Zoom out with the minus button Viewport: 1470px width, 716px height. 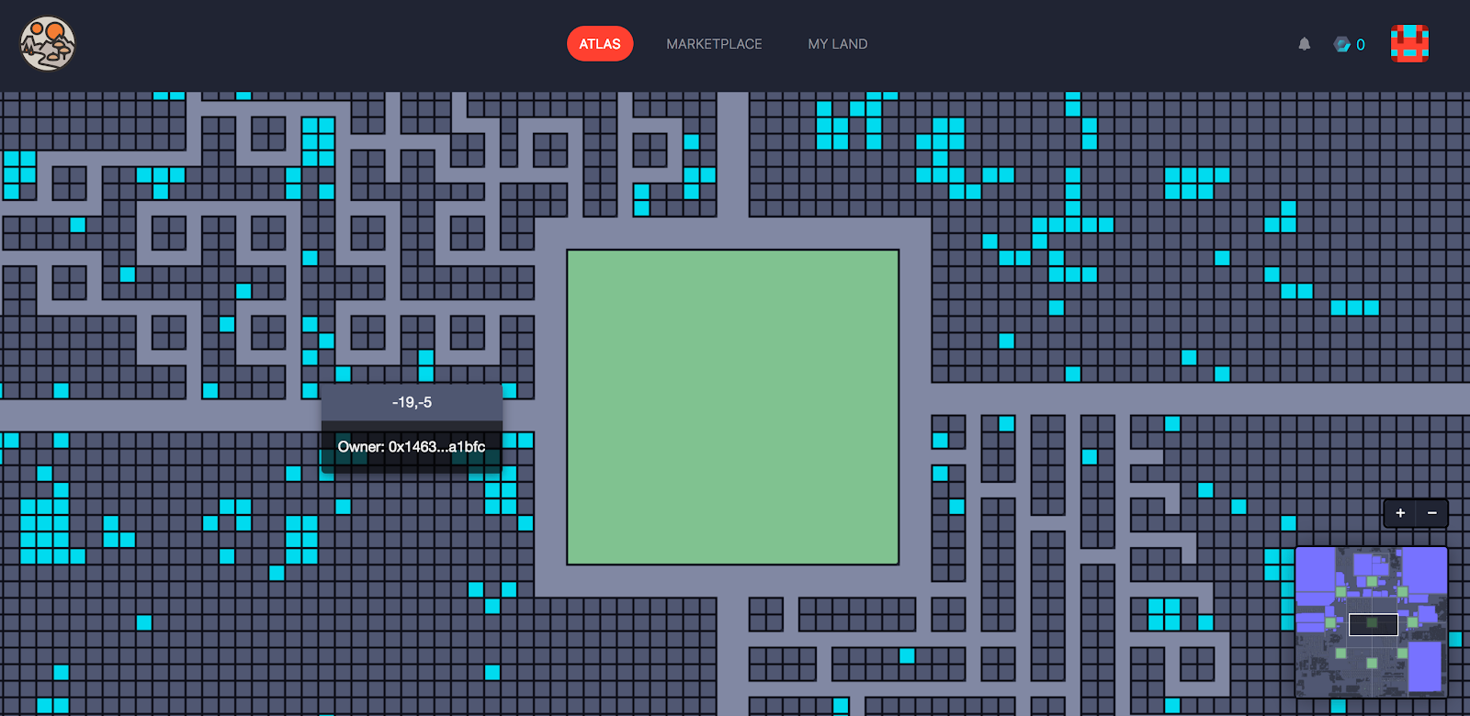[x=1431, y=513]
